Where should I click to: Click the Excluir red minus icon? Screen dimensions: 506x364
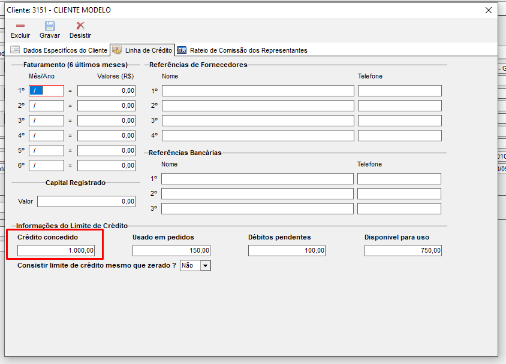point(20,26)
